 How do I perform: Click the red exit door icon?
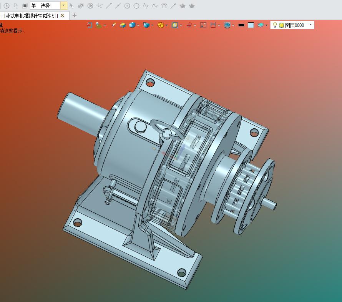tap(90, 25)
